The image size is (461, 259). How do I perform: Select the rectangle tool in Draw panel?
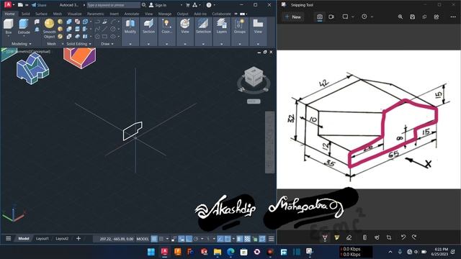pyautogui.click(x=105, y=37)
